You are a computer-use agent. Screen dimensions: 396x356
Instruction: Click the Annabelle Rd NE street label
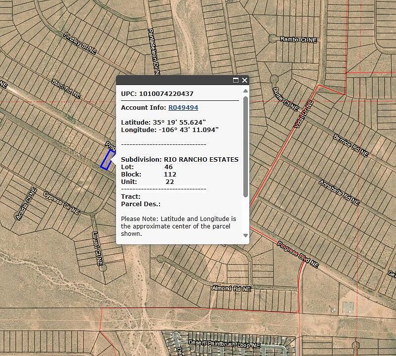(x=338, y=192)
